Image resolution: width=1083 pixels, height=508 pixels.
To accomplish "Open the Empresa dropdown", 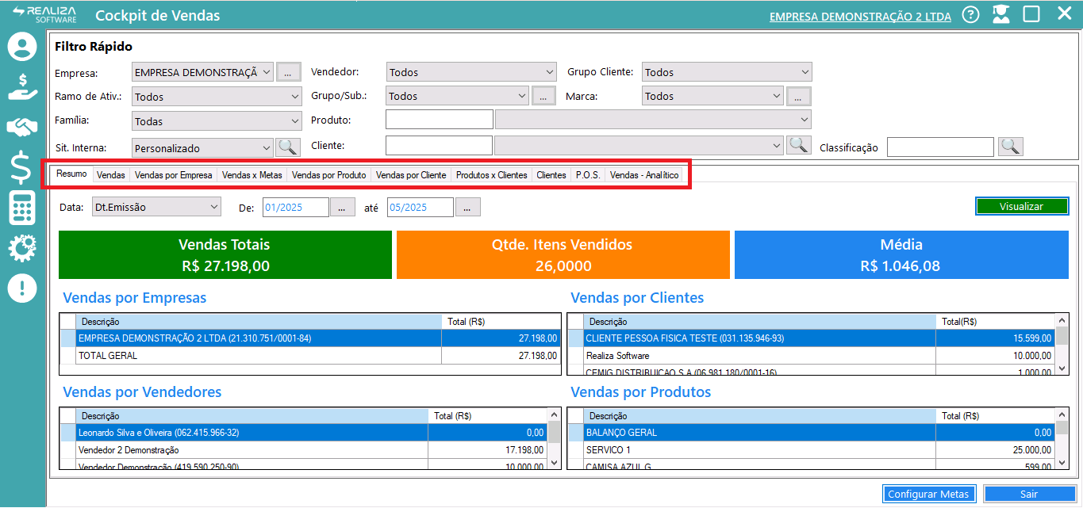I will pyautogui.click(x=202, y=72).
